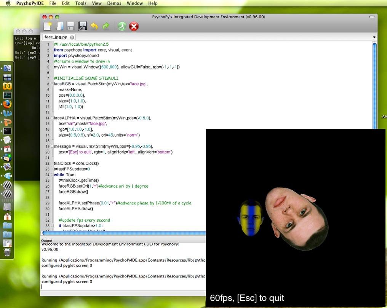The width and height of the screenshot is (387, 308).
Task: Click the 'faceALPHA.draw()' line
Action: [x=76, y=209]
